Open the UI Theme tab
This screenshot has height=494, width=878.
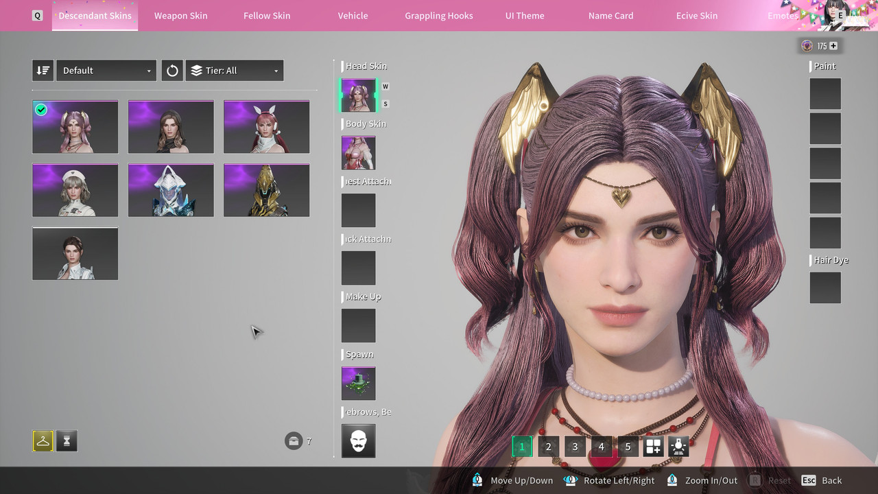525,16
